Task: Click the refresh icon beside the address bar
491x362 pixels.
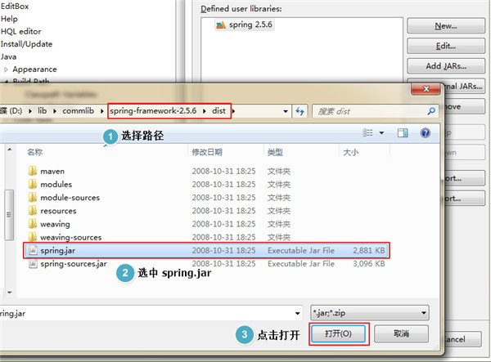Action: (300, 111)
